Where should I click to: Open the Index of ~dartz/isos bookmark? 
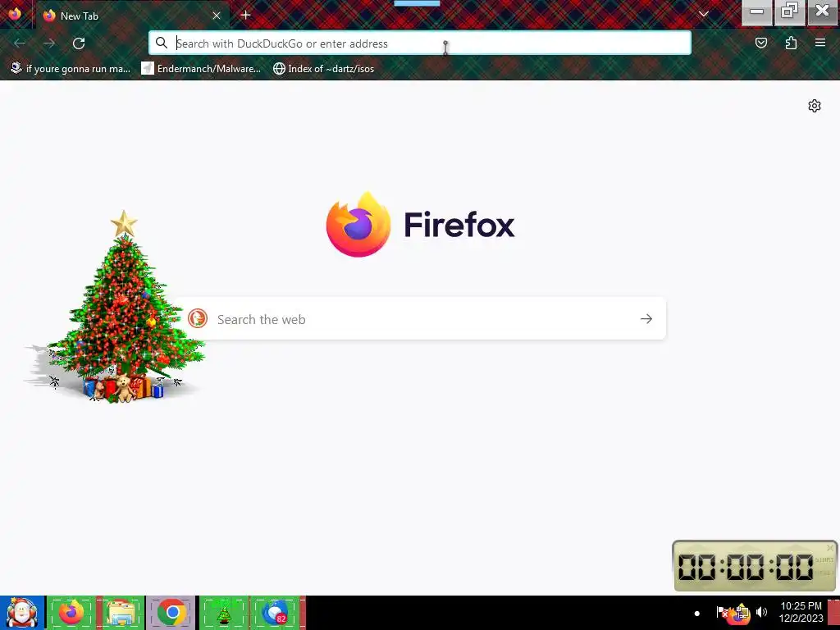tap(323, 69)
